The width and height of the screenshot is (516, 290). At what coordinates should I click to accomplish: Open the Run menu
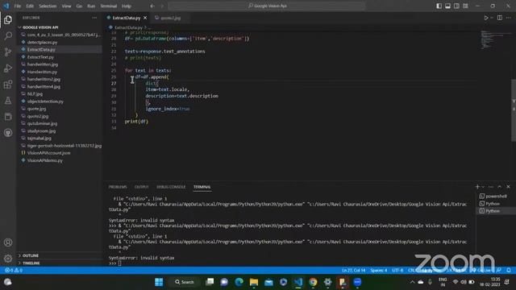point(91,6)
